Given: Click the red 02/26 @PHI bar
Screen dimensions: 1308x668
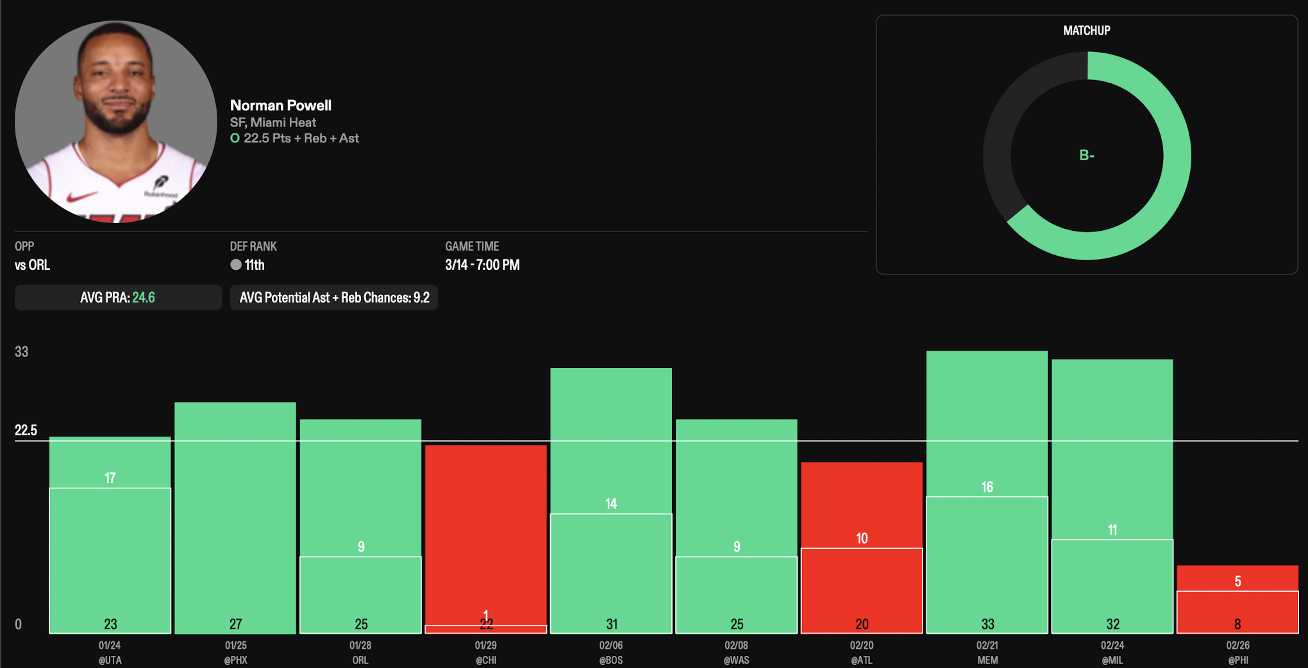Looking at the screenshot, I should click(1237, 599).
